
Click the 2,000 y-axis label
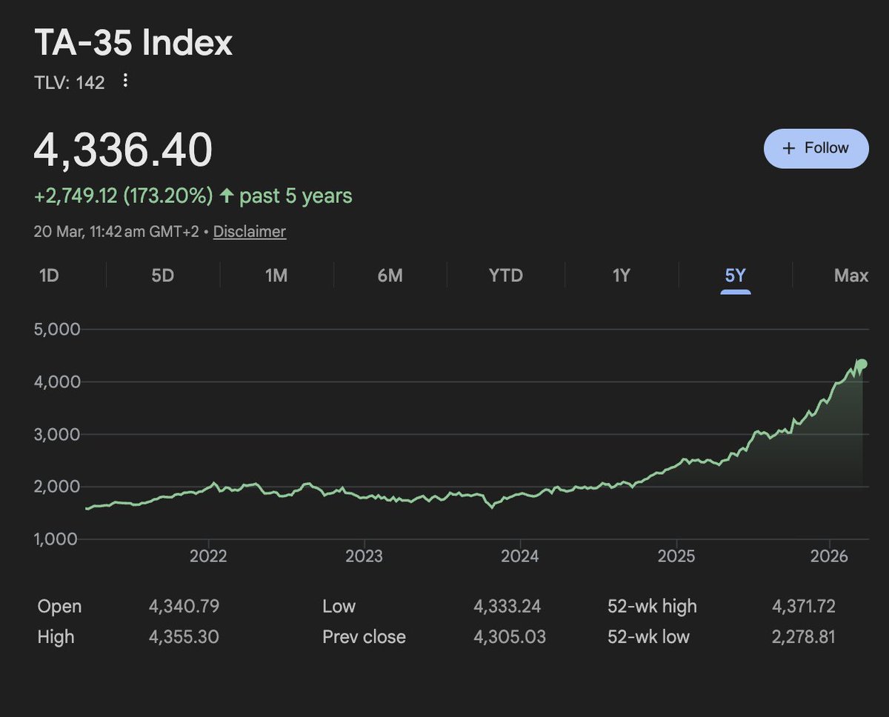[57, 487]
